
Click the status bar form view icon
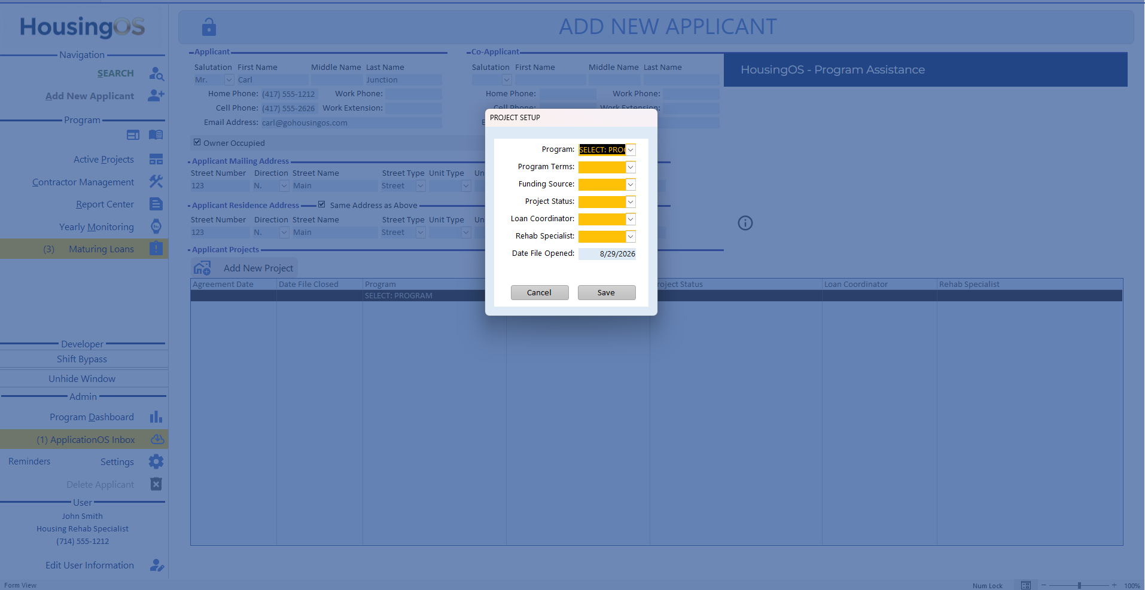(1025, 585)
